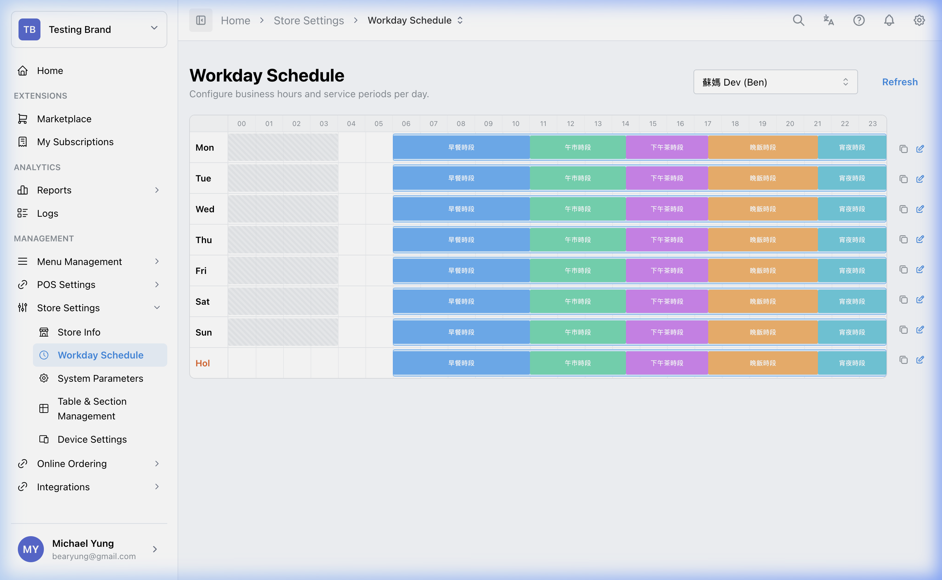Open the help icon
Image resolution: width=942 pixels, height=580 pixels.
(859, 20)
